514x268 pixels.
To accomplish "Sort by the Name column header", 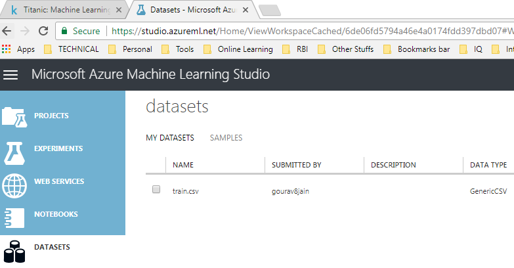I will [183, 165].
